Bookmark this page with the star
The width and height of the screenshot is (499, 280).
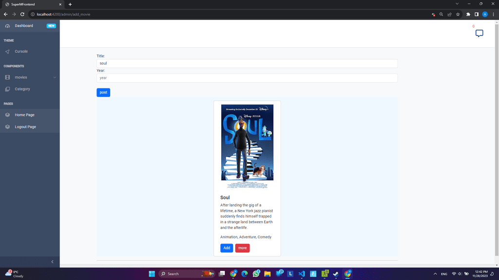coord(458,14)
